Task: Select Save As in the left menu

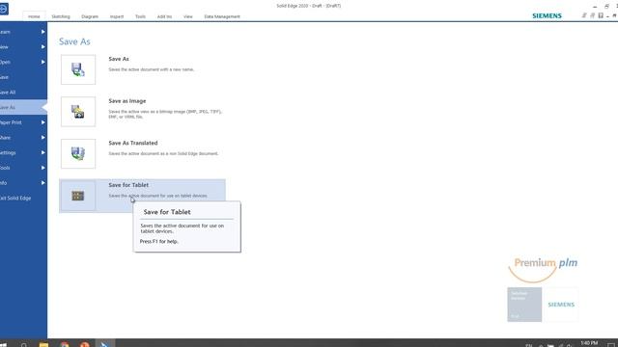Action: (23, 107)
